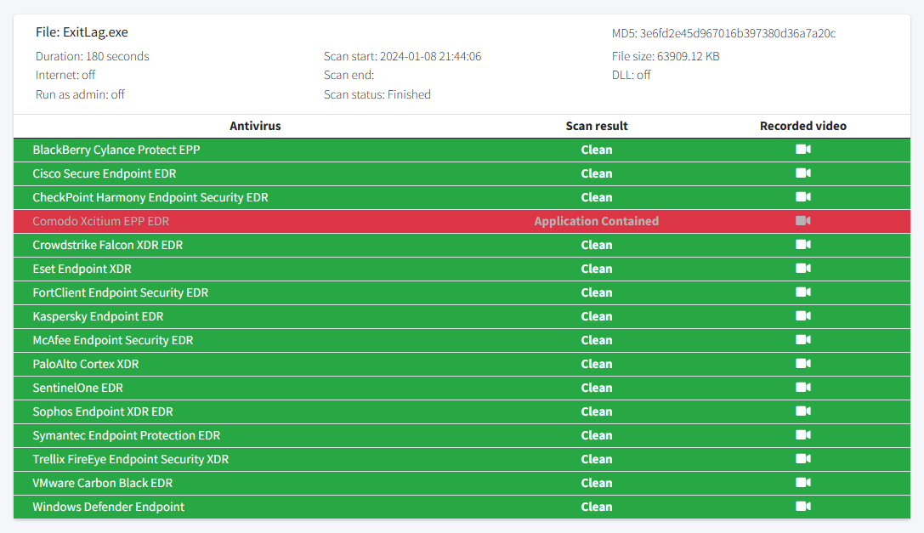The height and width of the screenshot is (533, 924).
Task: Select the Comodo Xcitium EPP EDR name
Action: point(101,221)
